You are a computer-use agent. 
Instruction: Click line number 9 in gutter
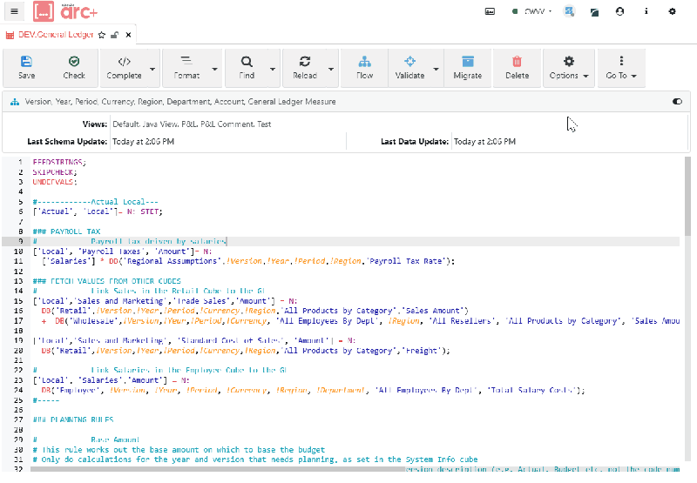click(x=20, y=242)
